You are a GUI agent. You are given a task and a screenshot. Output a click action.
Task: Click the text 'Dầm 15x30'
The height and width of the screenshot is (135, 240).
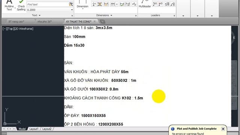(74, 45)
